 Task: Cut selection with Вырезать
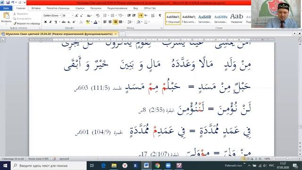pyautogui.click(x=20, y=14)
